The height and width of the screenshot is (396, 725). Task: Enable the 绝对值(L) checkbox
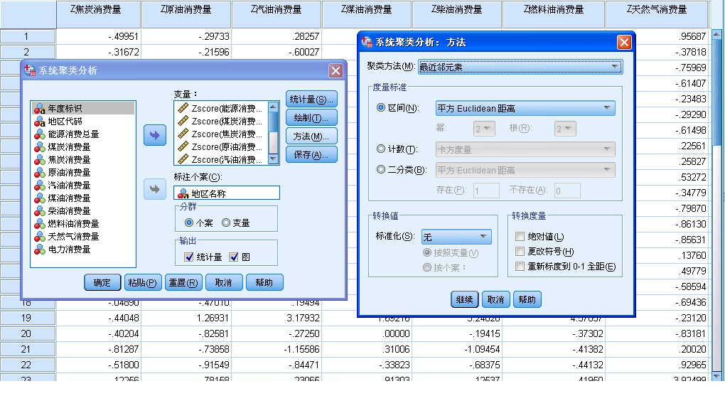520,237
